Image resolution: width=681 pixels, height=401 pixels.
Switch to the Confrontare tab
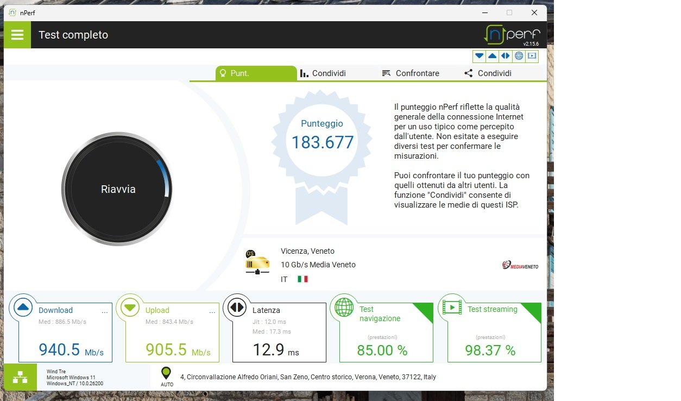pyautogui.click(x=411, y=73)
